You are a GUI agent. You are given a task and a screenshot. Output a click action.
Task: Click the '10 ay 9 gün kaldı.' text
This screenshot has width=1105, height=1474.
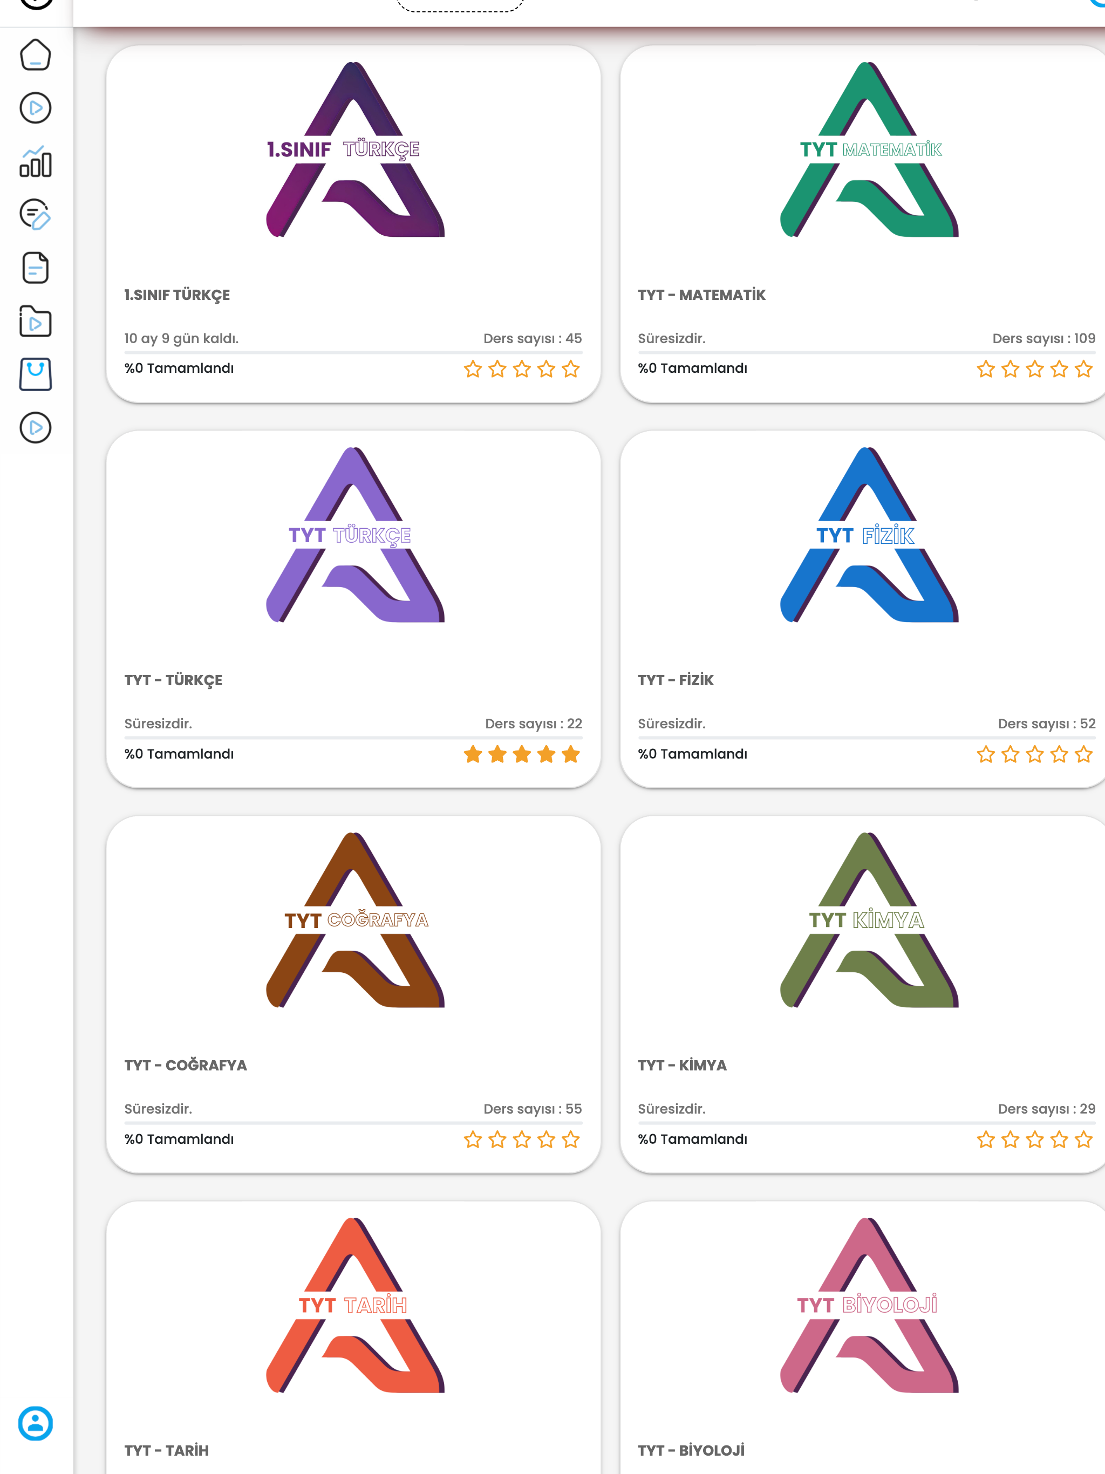[x=181, y=338]
